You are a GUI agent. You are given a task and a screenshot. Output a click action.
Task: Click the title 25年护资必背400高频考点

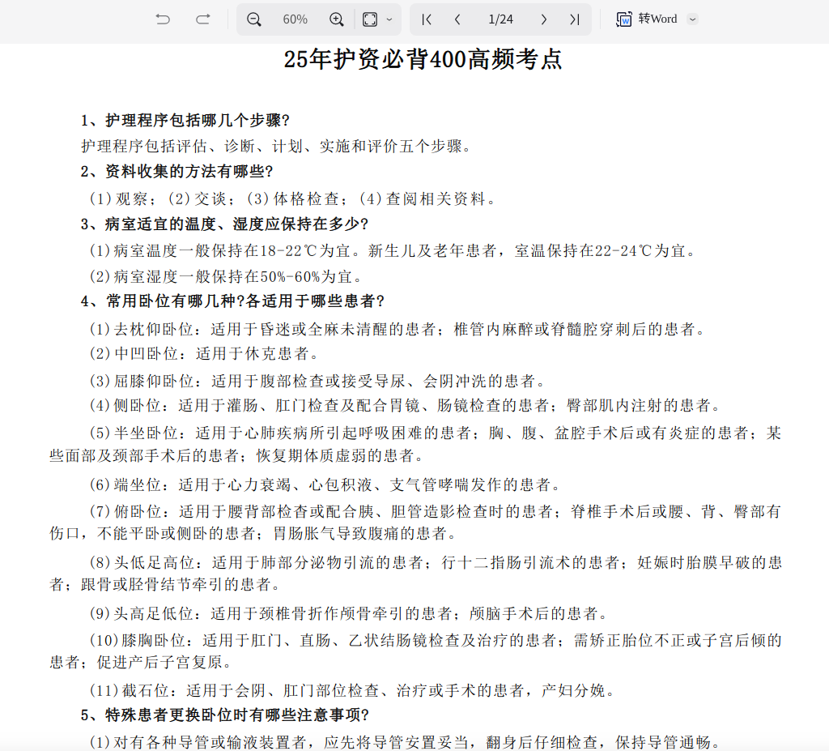423,60
